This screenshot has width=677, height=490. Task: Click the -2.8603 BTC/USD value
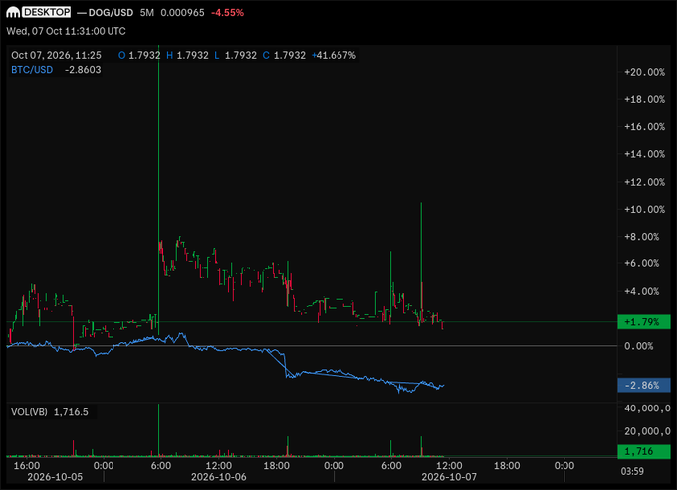[83, 70]
